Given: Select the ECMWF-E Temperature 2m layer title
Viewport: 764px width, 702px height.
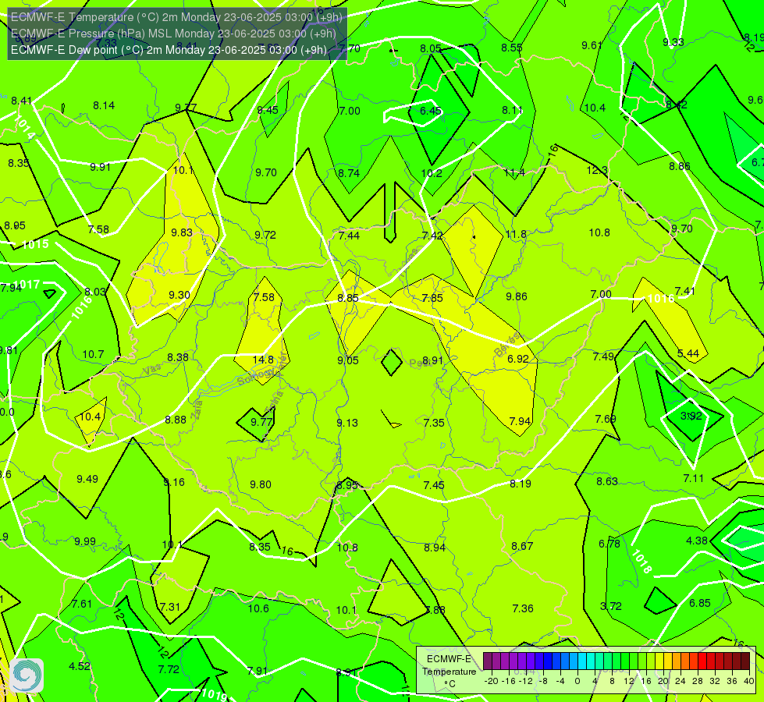Looking at the screenshot, I should tap(176, 17).
